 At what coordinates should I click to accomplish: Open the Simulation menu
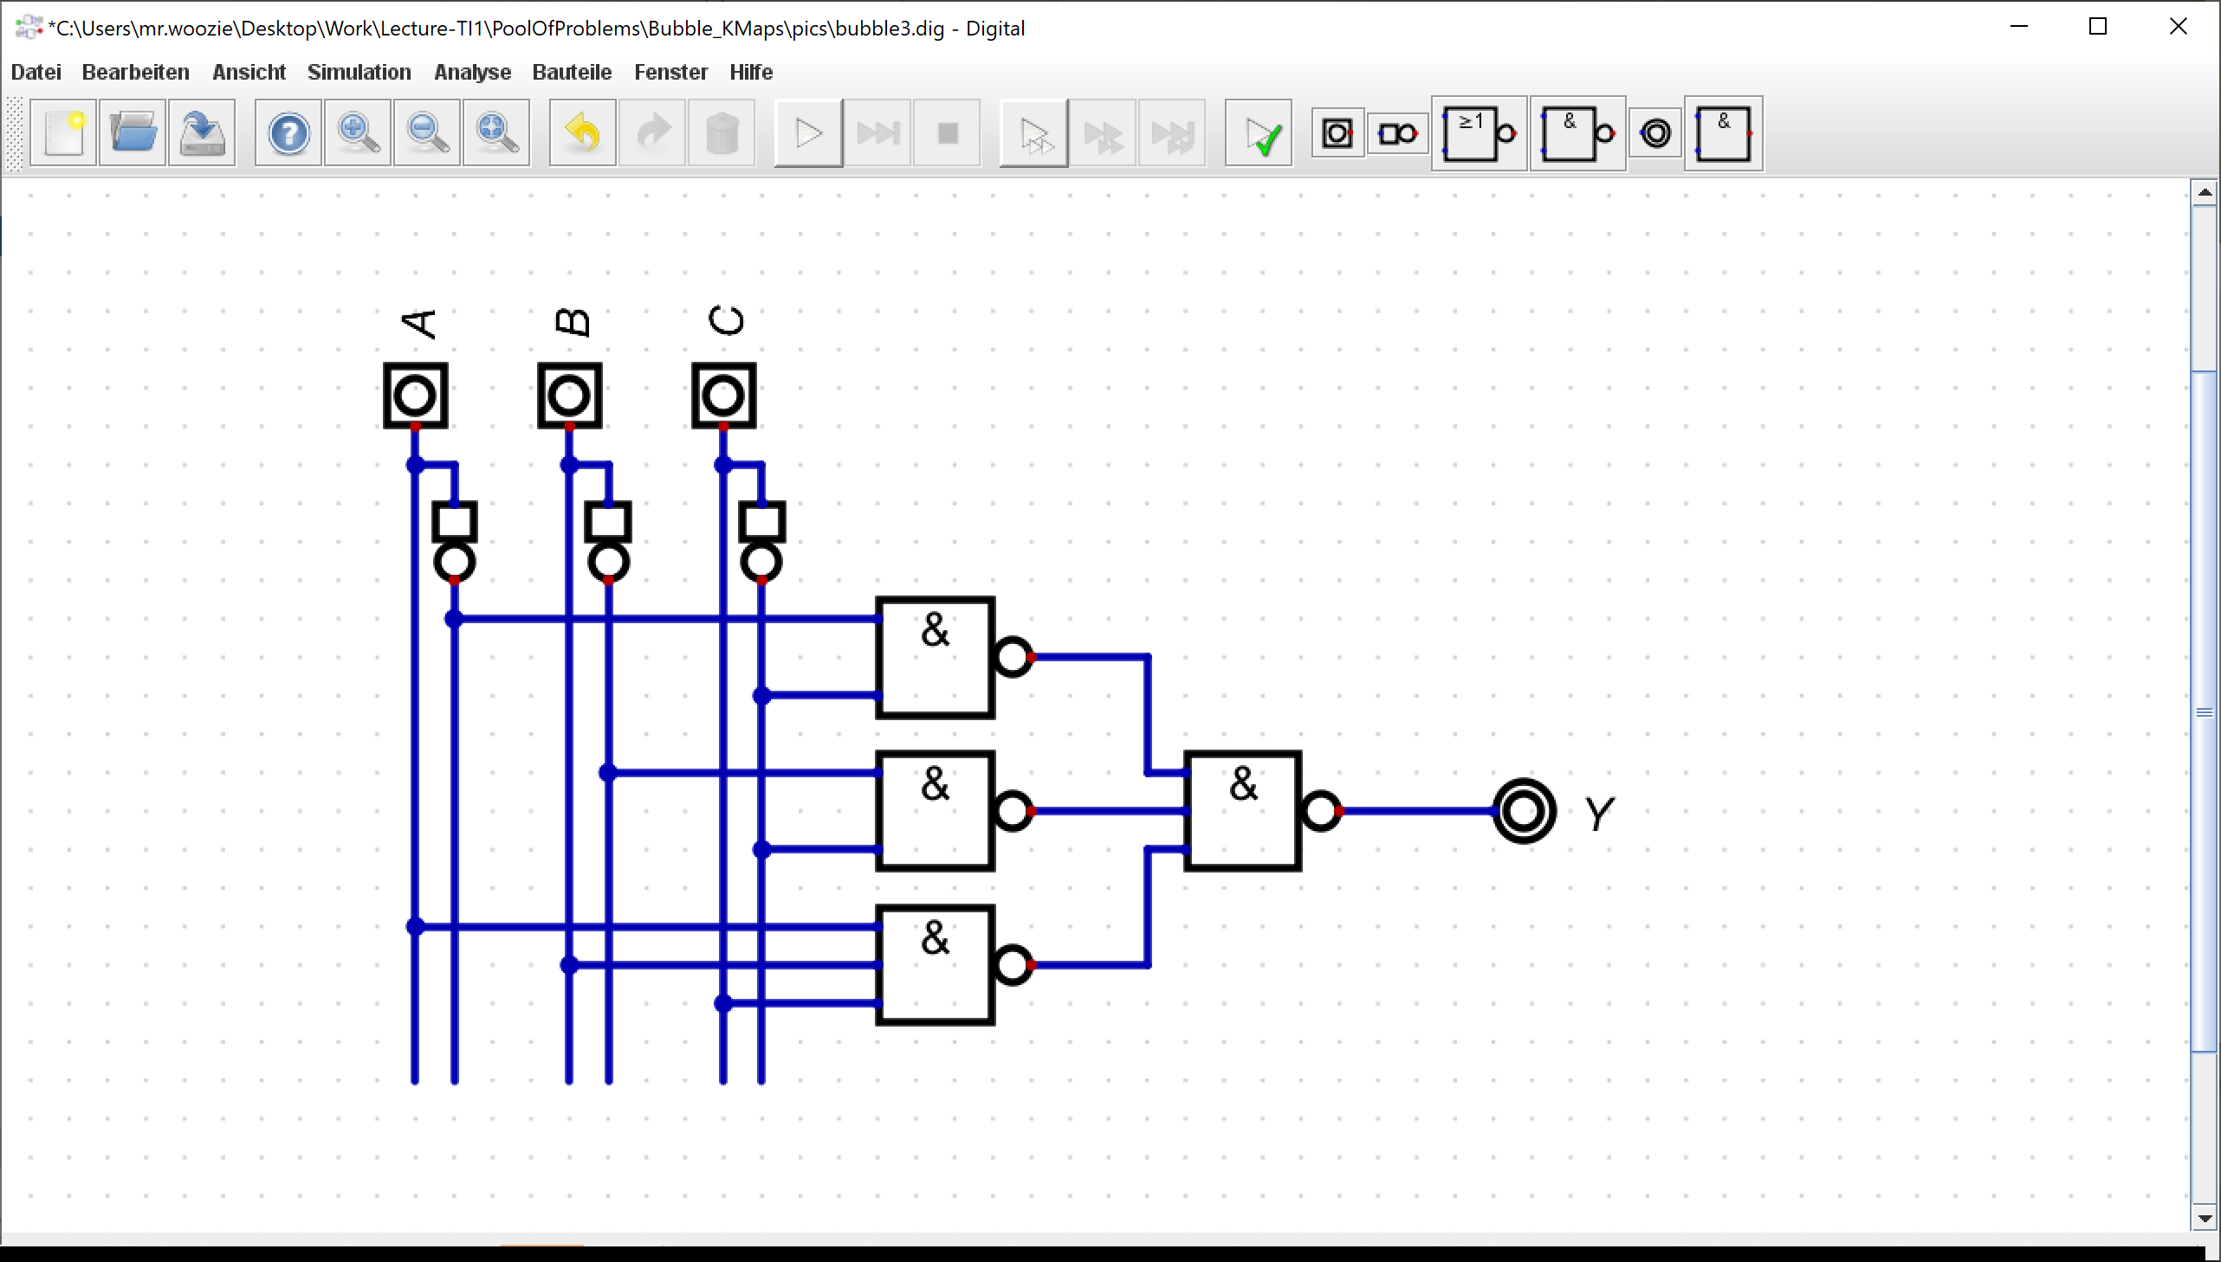(359, 72)
